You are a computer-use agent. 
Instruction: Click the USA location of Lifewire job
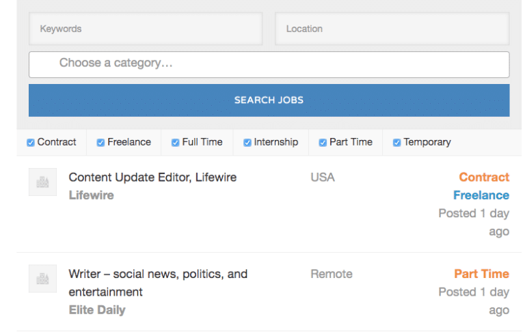[323, 178]
